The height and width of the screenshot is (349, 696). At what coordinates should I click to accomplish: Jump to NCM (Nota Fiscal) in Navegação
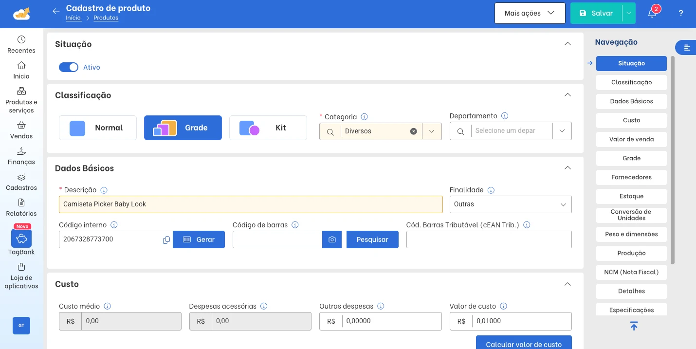point(631,272)
